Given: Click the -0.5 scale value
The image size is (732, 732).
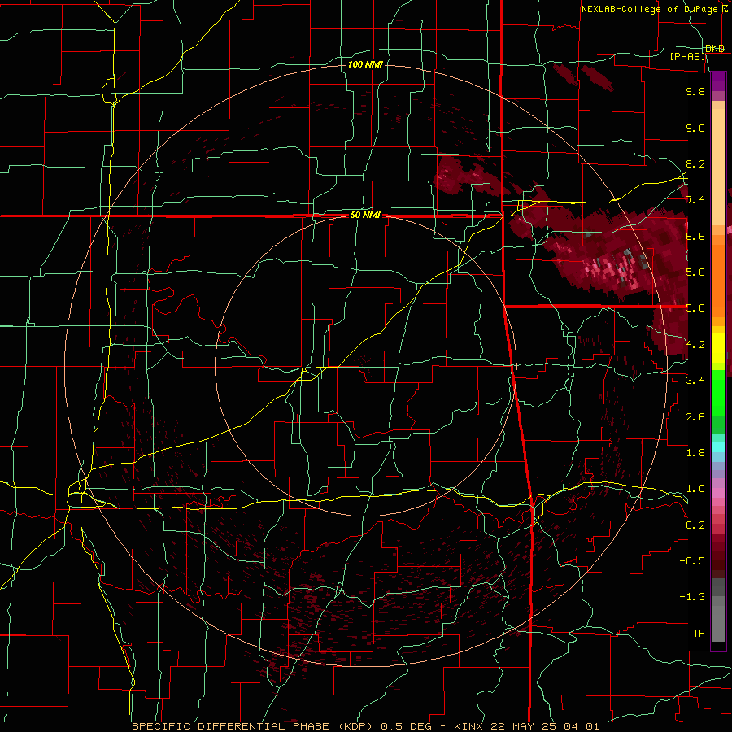Looking at the screenshot, I should click(x=692, y=561).
